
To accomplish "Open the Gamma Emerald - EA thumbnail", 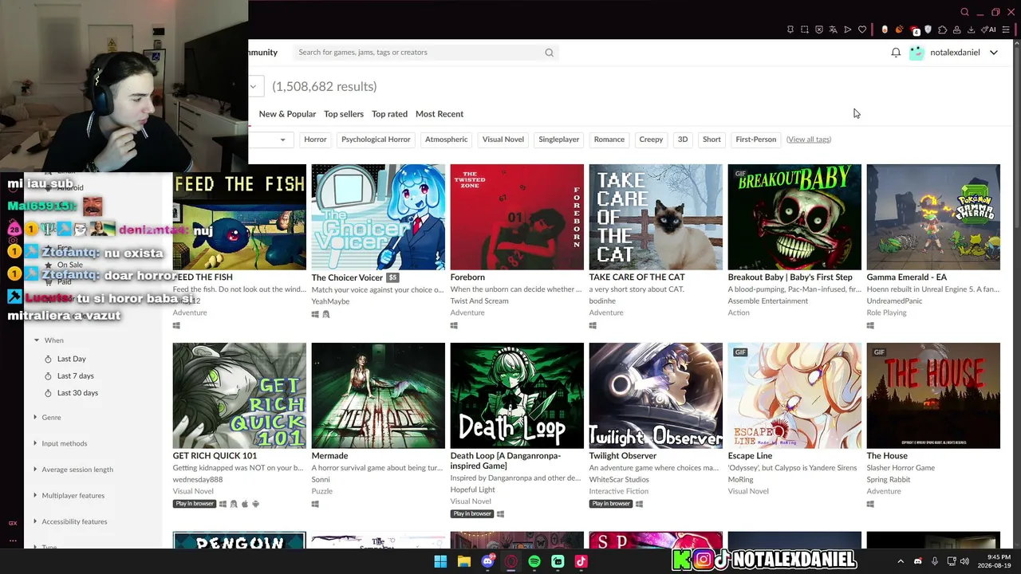I will click(x=933, y=217).
